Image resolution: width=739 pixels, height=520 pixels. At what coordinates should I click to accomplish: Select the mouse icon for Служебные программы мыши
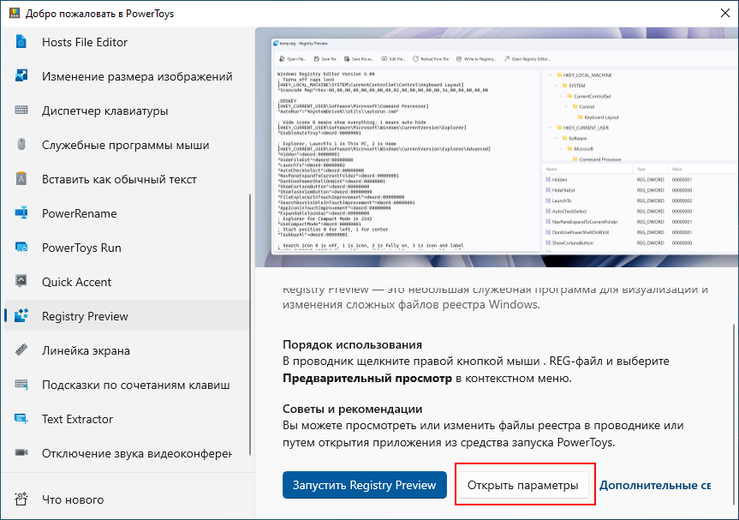pyautogui.click(x=21, y=144)
